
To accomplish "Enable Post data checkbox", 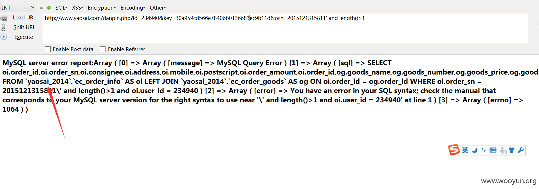I will pos(48,49).
